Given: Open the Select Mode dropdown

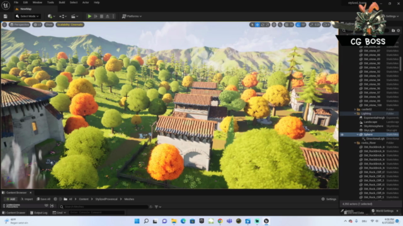Looking at the screenshot, I should point(27,16).
